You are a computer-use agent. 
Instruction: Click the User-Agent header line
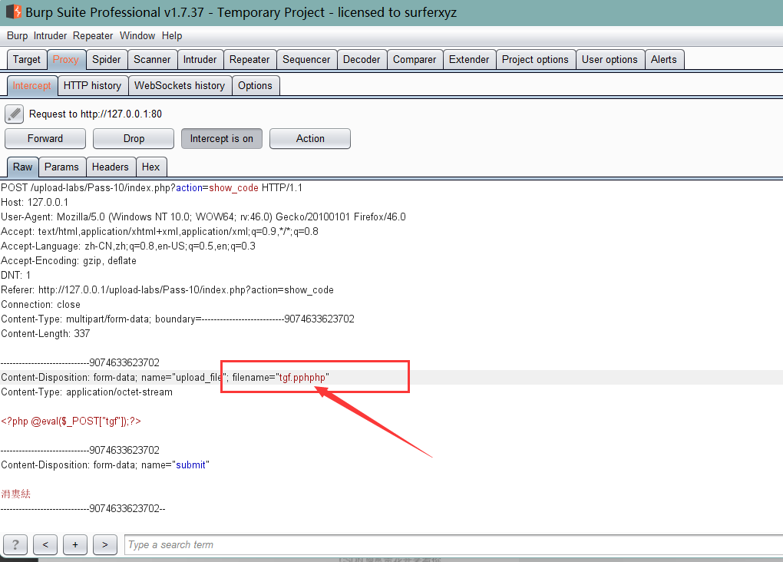tap(203, 217)
